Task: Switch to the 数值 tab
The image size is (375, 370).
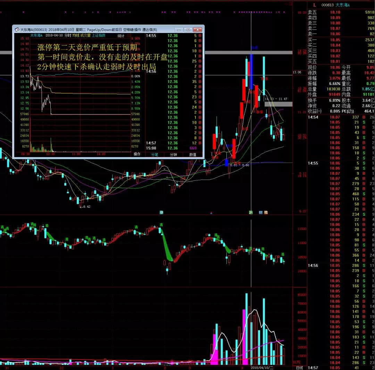Action: [x=192, y=155]
